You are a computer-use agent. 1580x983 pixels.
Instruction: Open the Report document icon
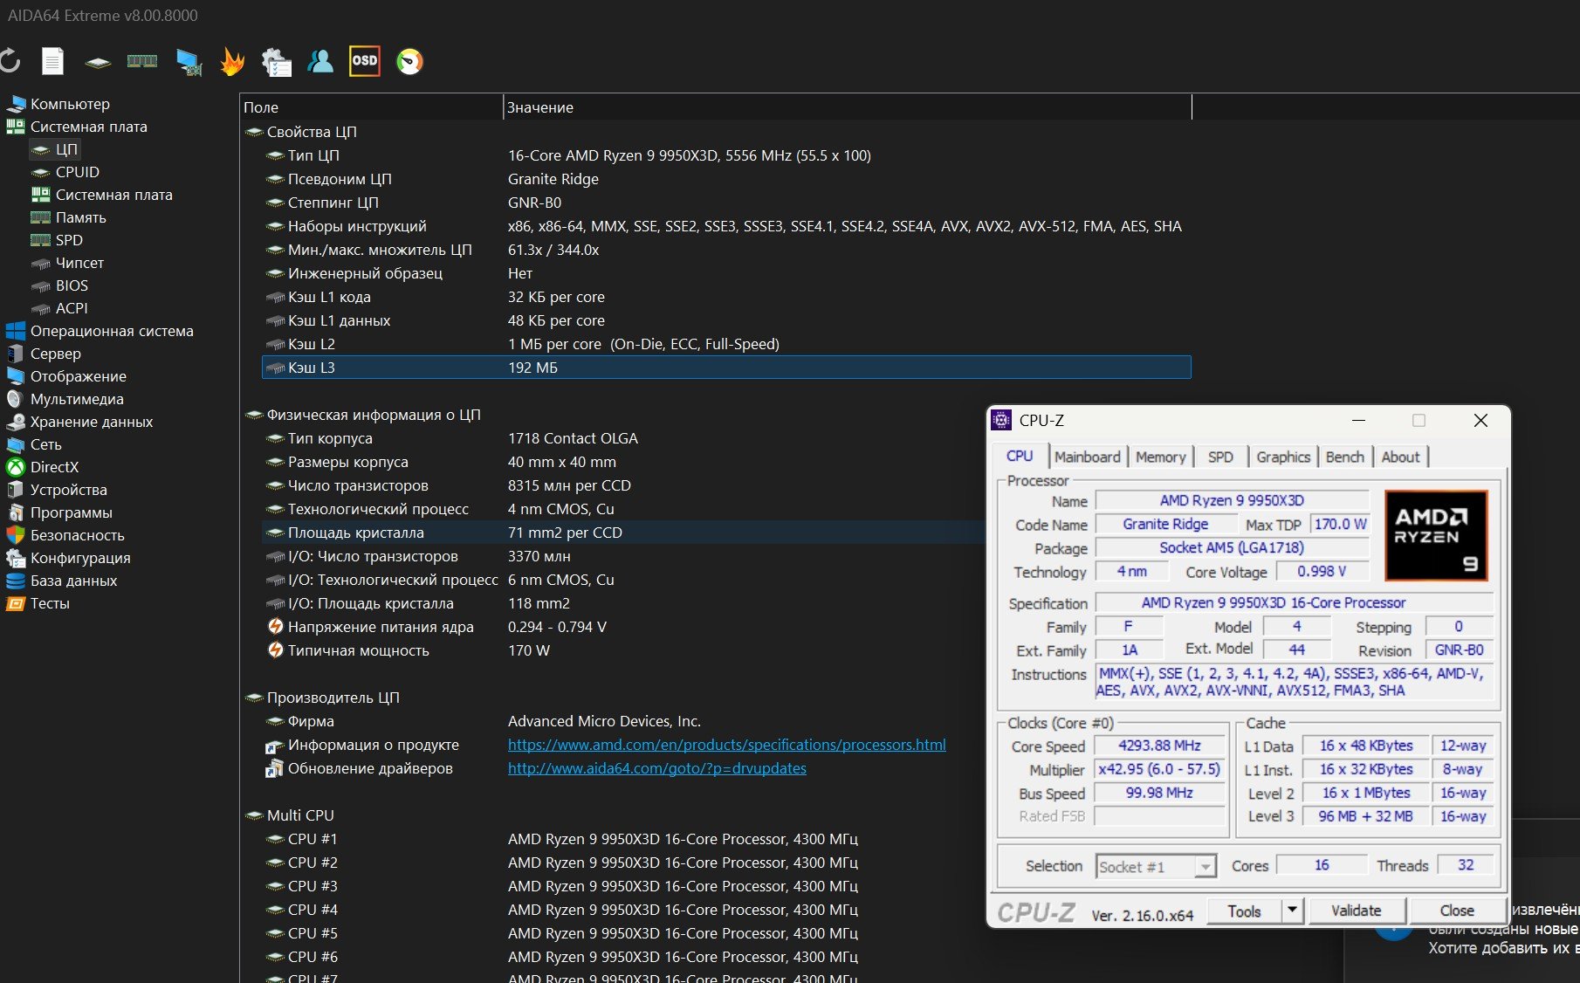53,61
